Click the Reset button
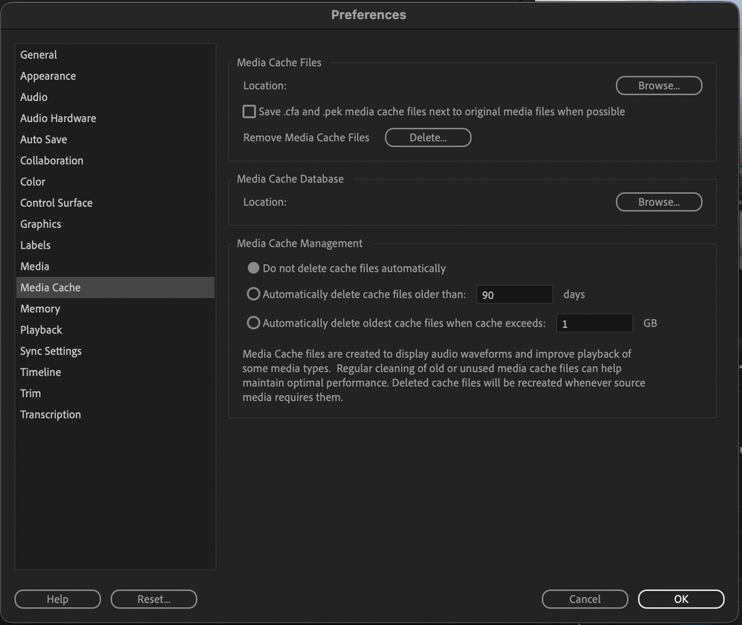Viewport: 742px width, 625px height. pos(154,599)
